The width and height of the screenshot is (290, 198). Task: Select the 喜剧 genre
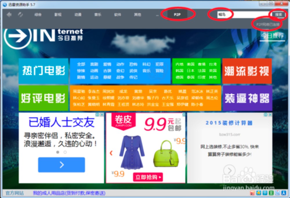(x=94, y=64)
